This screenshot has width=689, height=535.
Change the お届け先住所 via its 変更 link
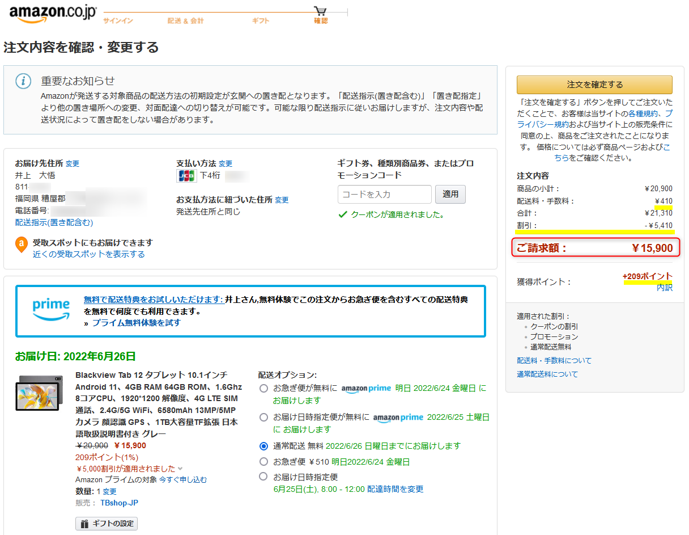(x=73, y=163)
